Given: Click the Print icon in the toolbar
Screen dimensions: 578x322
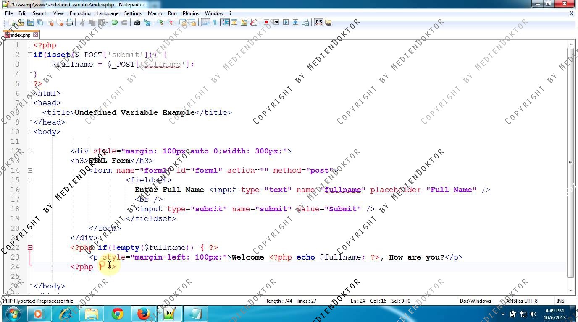Looking at the screenshot, I should (69, 23).
